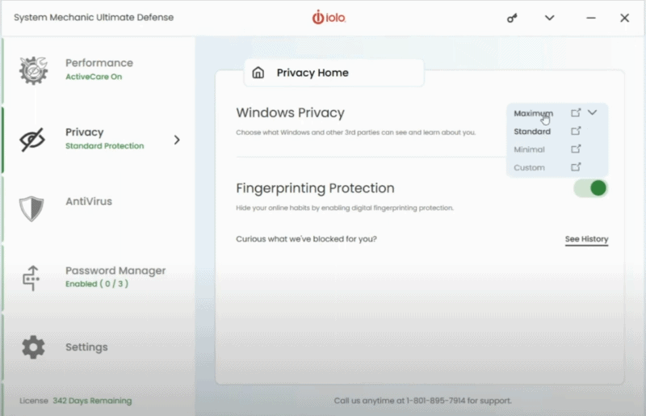Click the license key icon in title bar

coord(512,18)
